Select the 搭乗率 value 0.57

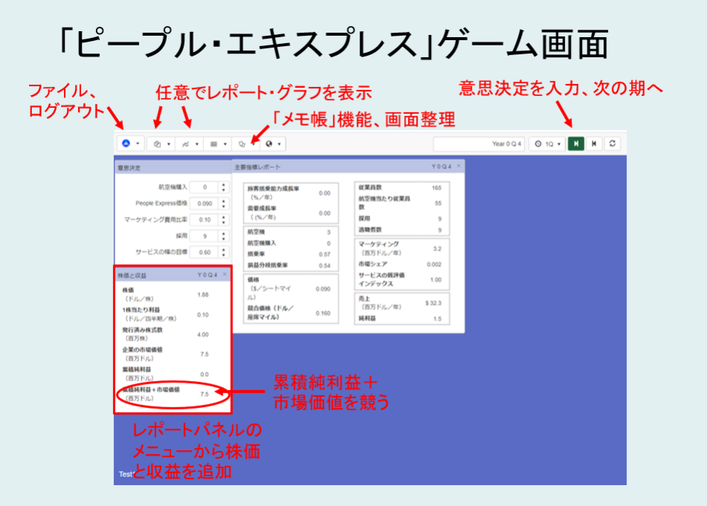pyautogui.click(x=324, y=254)
